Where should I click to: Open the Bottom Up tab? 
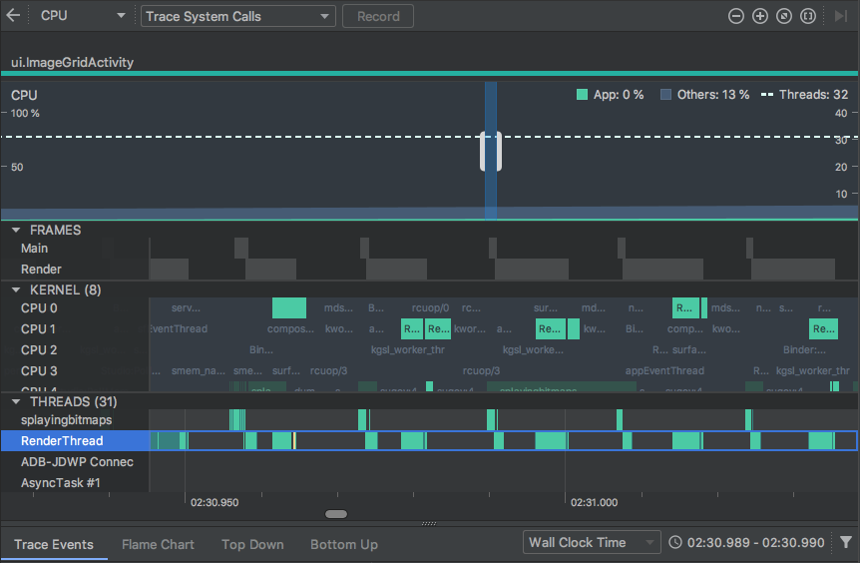(x=344, y=544)
